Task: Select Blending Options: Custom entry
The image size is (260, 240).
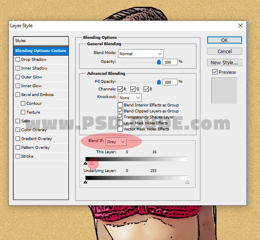Action: pyautogui.click(x=41, y=51)
